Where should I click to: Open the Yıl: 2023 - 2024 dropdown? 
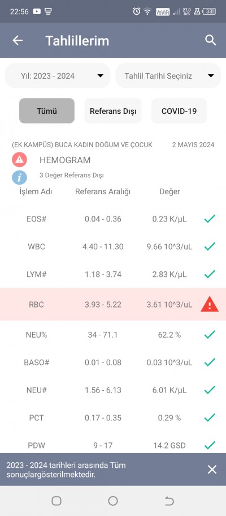tap(58, 76)
